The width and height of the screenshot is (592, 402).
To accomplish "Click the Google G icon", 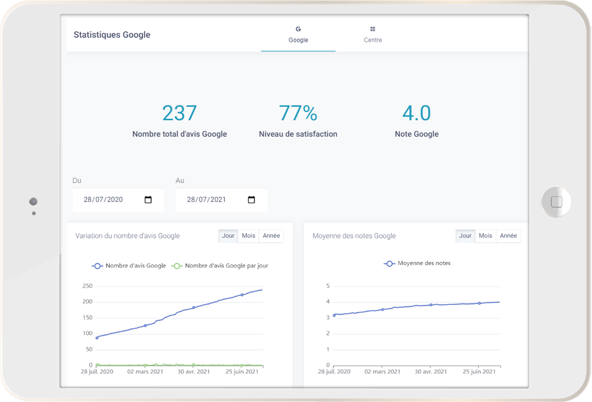I will pos(298,29).
